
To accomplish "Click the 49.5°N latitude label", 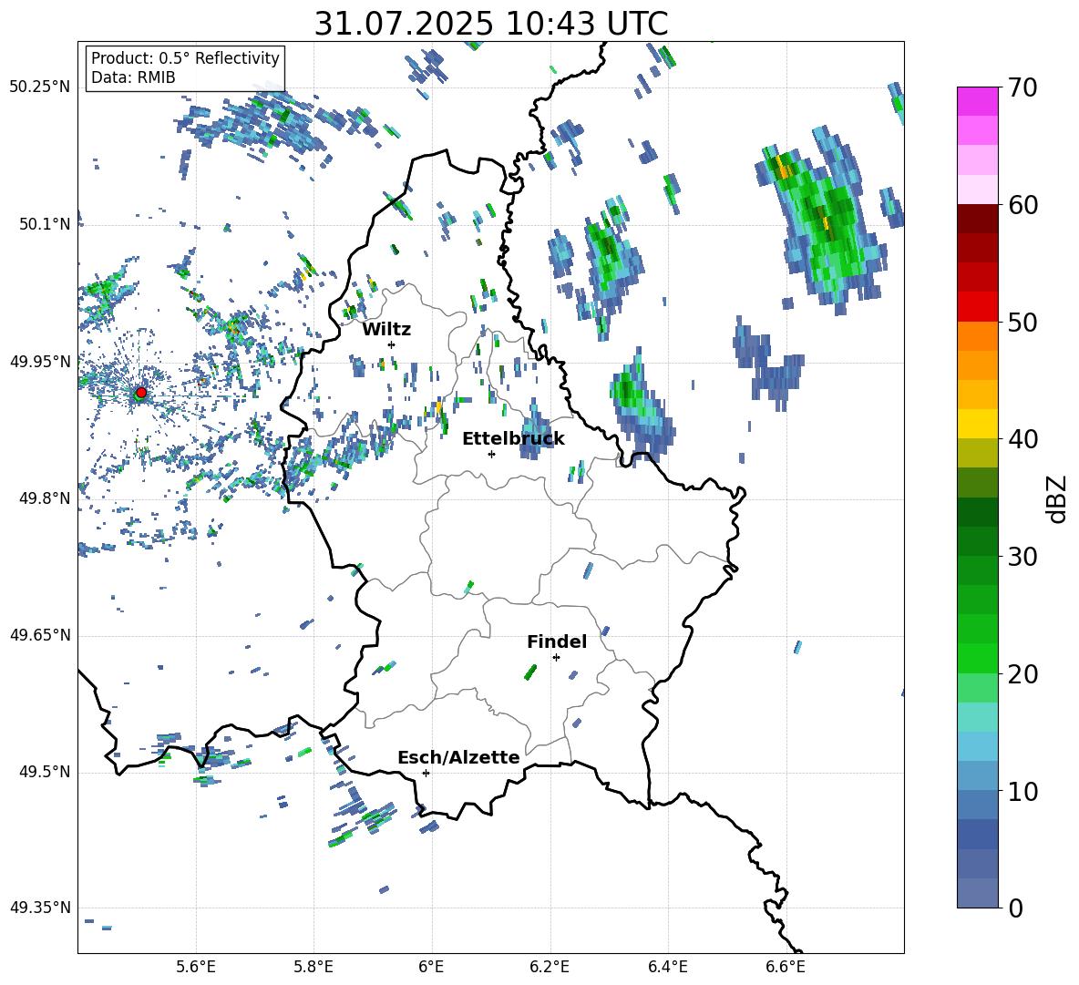I will pos(45,772).
